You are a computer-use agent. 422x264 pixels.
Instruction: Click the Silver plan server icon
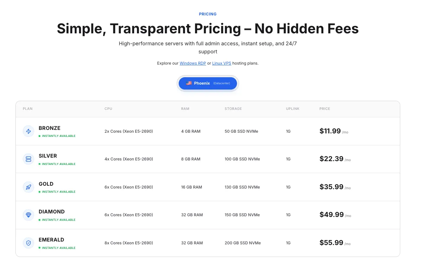(x=28, y=159)
